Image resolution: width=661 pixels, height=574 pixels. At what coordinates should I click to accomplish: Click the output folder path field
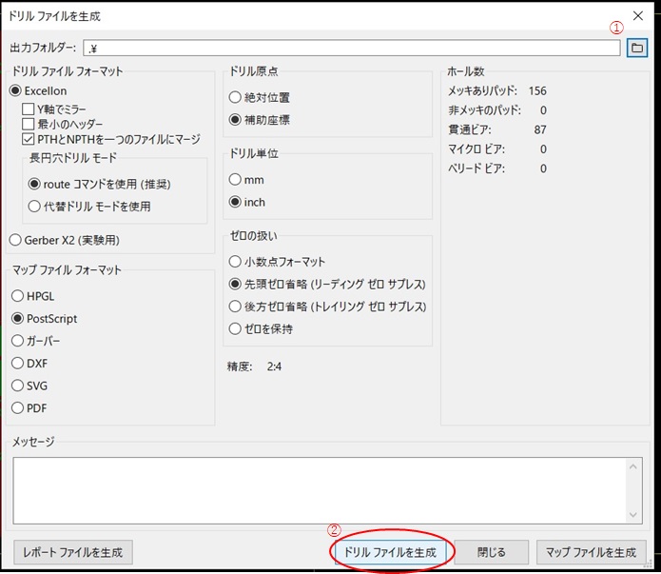[352, 48]
